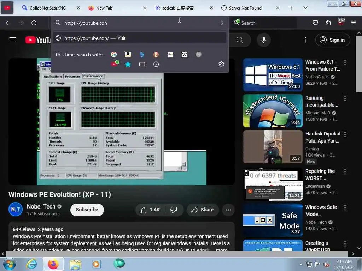The width and height of the screenshot is (362, 271).
Task: Search open tabs using tab icon
Action: (142, 64)
